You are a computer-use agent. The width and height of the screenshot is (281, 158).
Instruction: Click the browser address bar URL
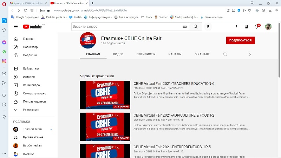(x=90, y=11)
